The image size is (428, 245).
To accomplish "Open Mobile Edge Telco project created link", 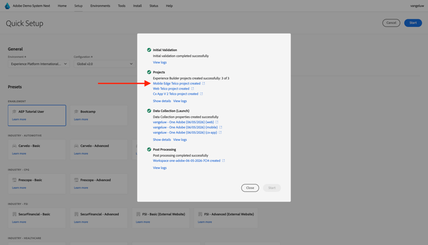I will click(x=176, y=83).
